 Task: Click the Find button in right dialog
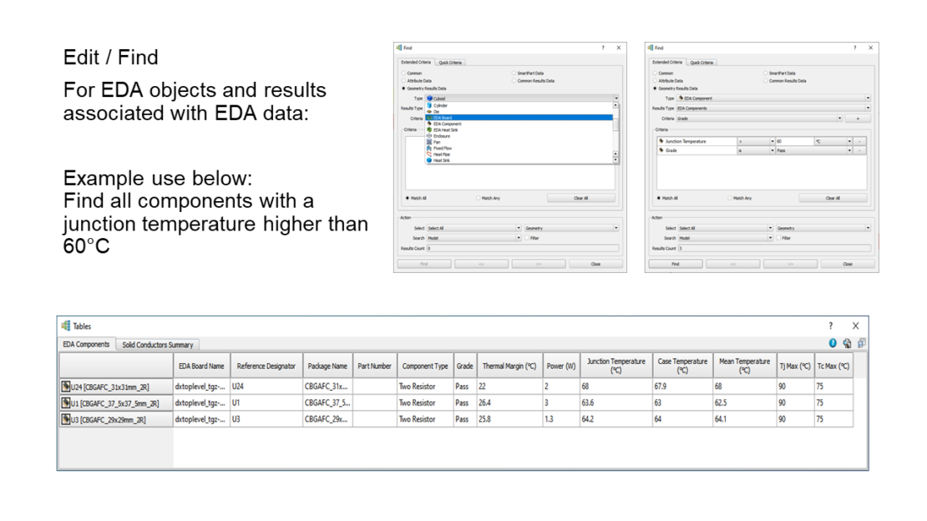coord(675,264)
